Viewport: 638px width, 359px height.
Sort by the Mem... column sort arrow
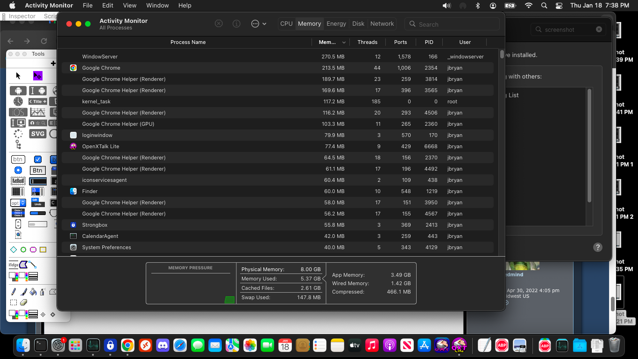tap(344, 43)
